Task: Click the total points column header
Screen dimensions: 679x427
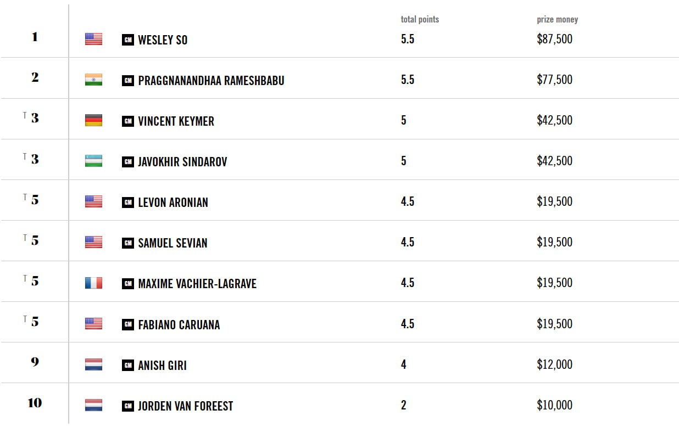Action: 420,19
